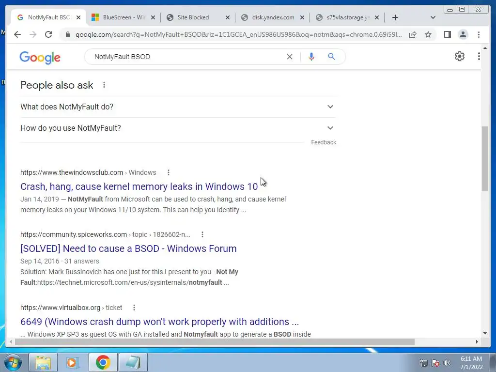496x372 pixels.
Task: Click horizontal scrollbar left arrow
Action: pos(11,341)
